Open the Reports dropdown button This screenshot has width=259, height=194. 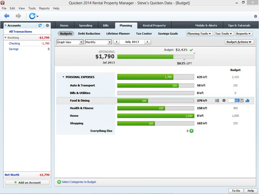[x=244, y=33]
